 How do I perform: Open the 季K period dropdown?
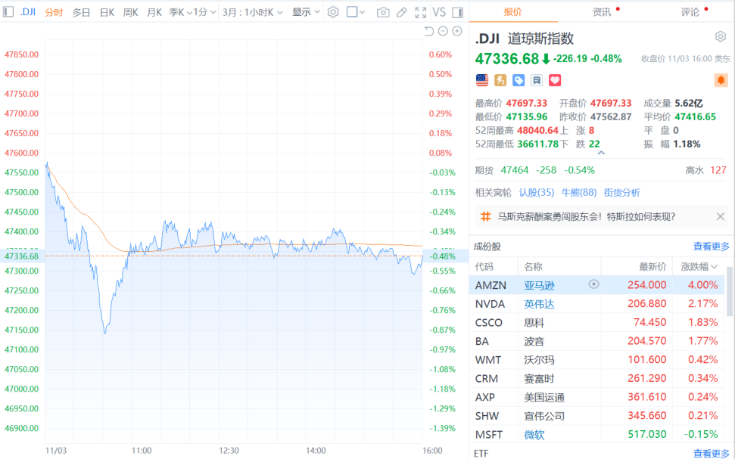pyautogui.click(x=180, y=12)
